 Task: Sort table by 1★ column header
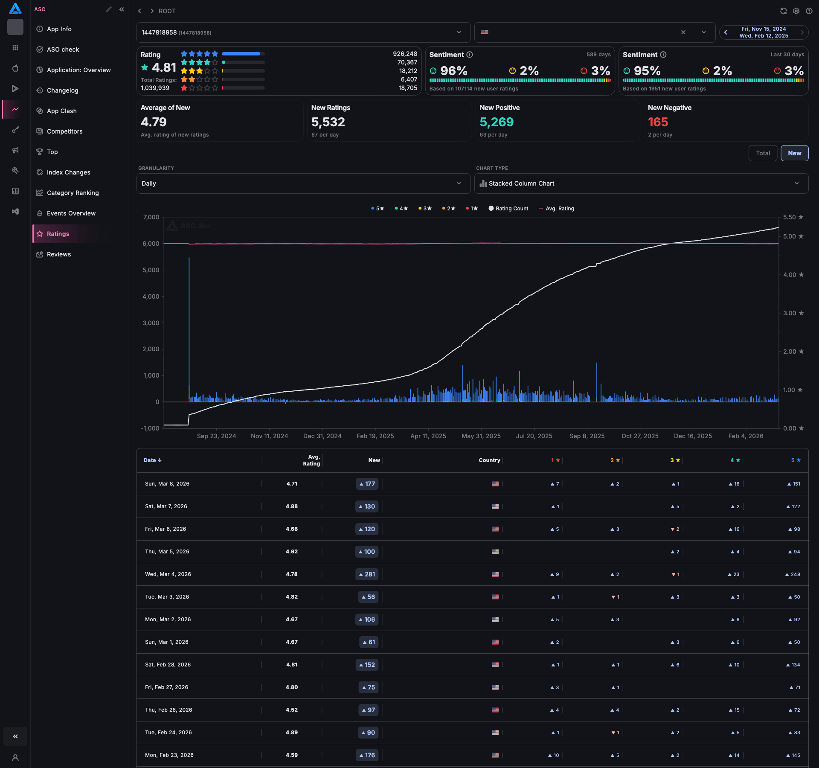(x=555, y=460)
